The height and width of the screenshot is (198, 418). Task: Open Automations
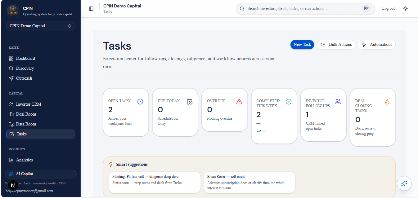[x=377, y=45]
